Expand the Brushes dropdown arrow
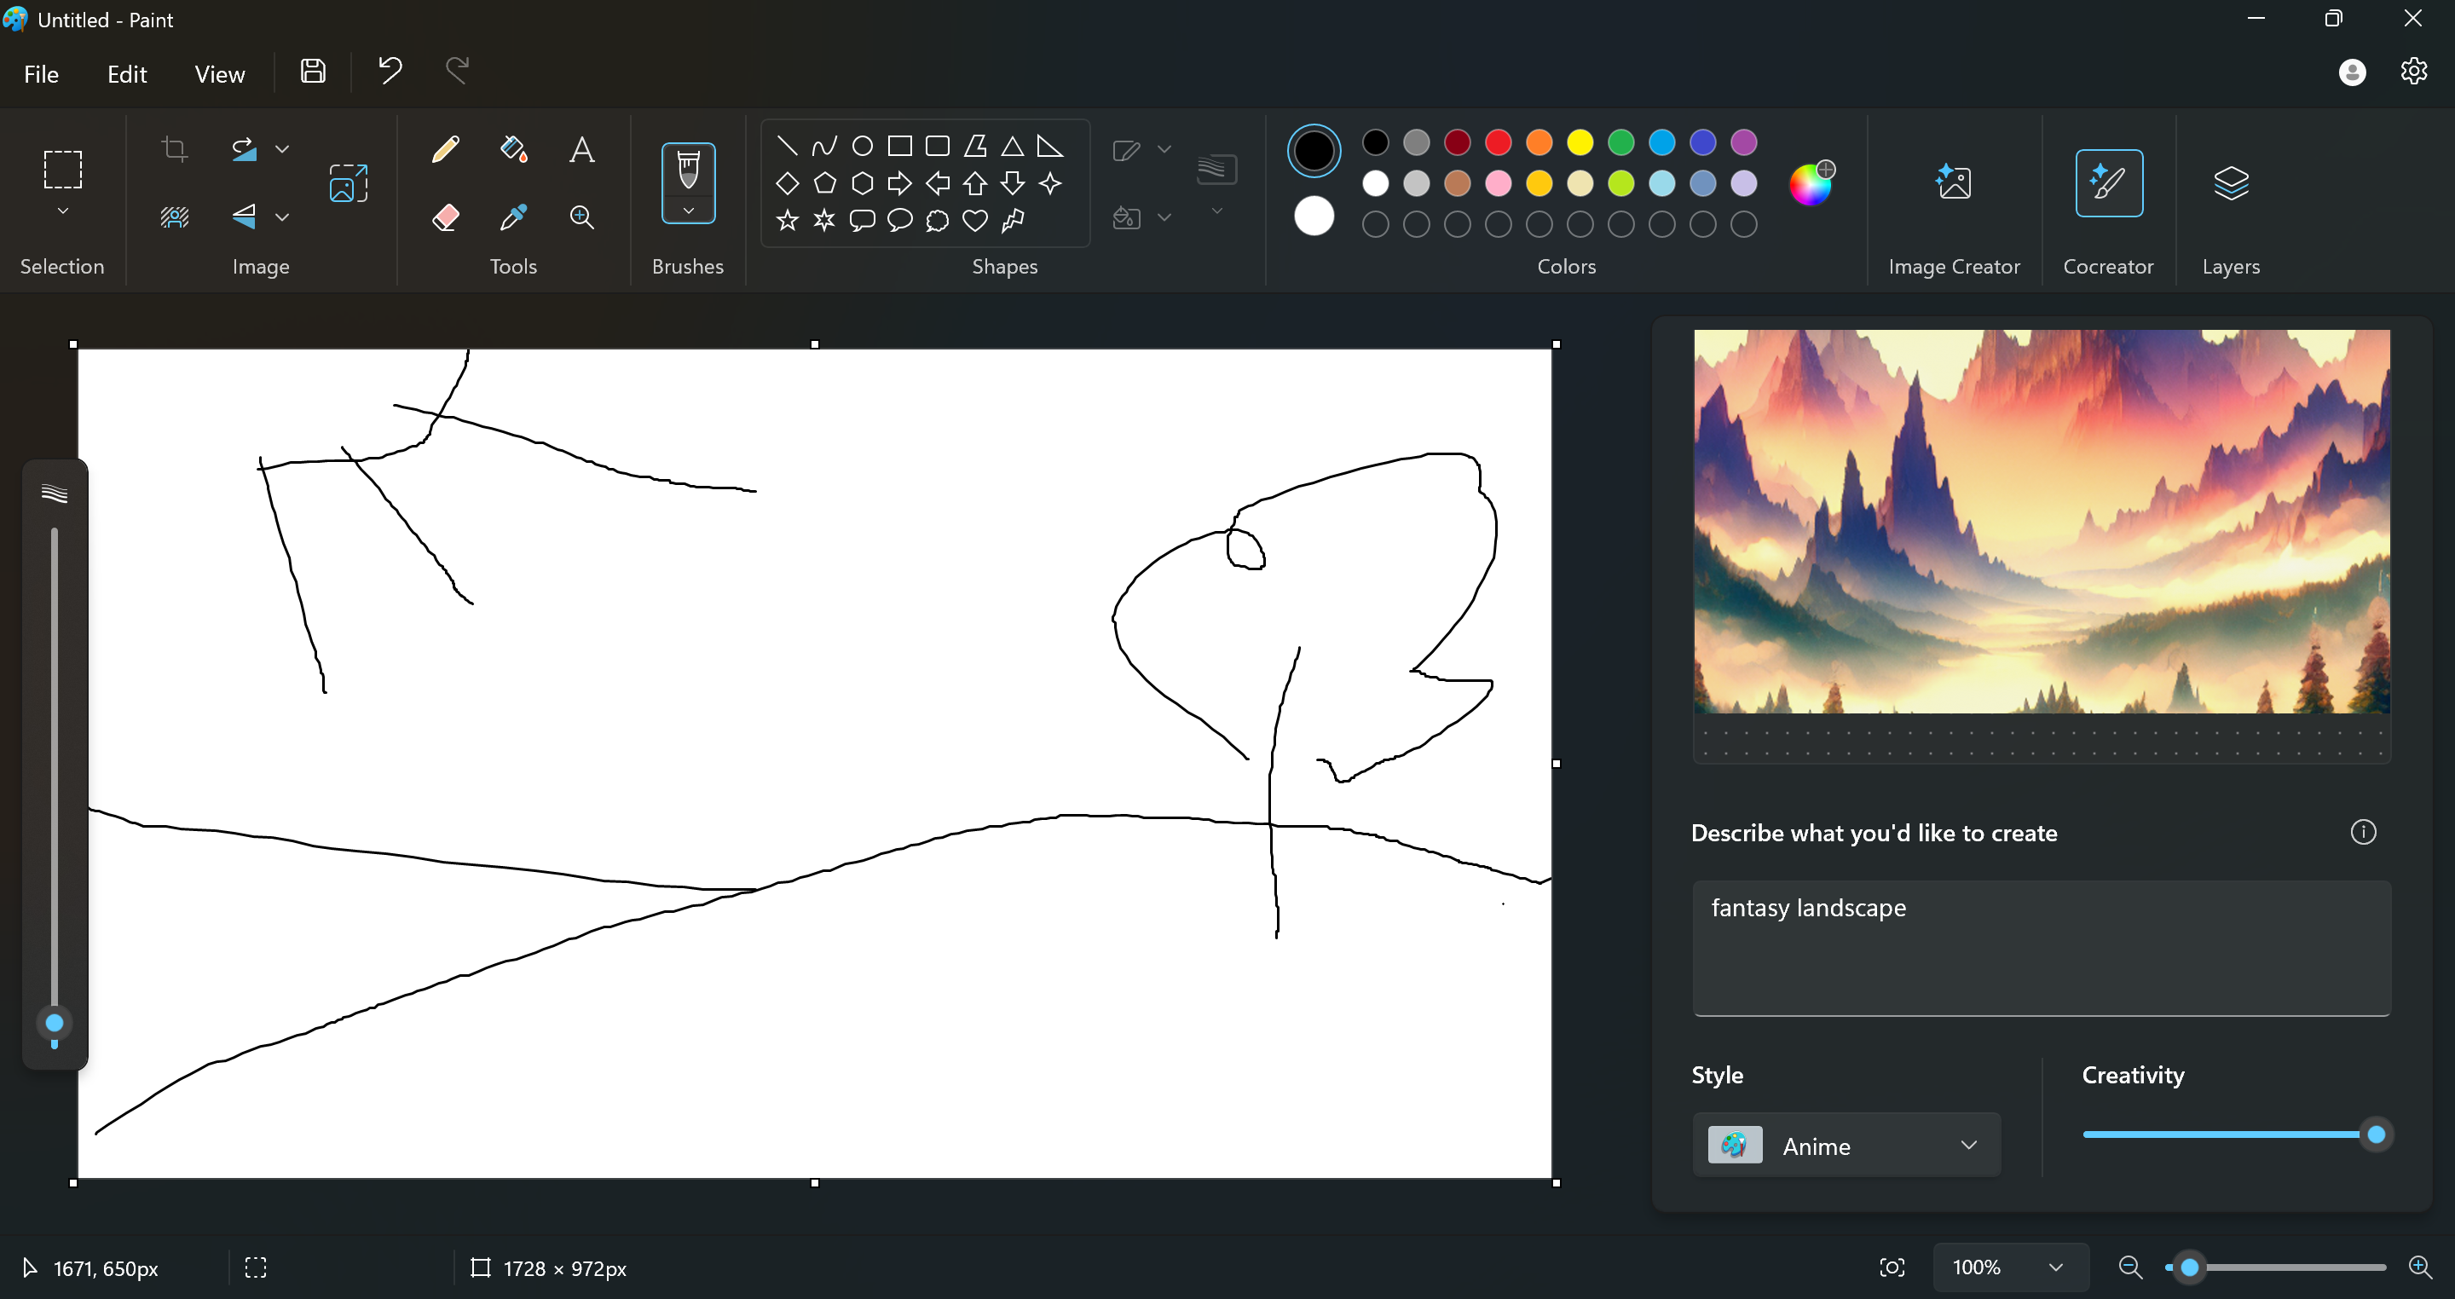 click(688, 211)
